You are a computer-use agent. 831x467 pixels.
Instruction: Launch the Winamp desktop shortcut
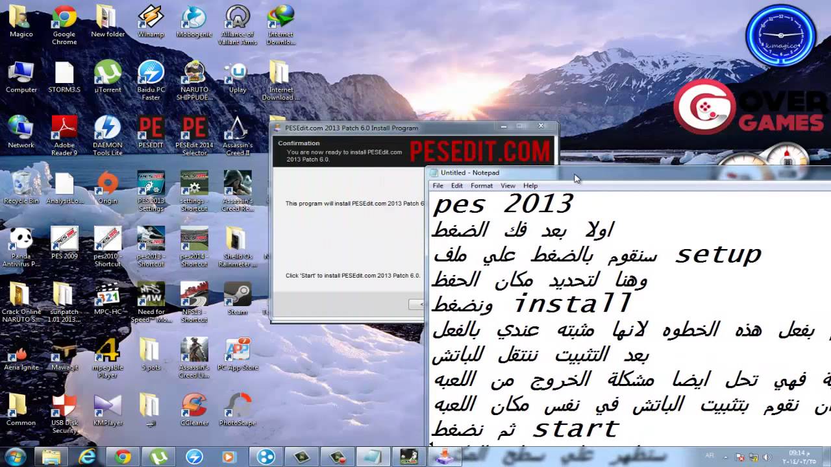[151, 21]
